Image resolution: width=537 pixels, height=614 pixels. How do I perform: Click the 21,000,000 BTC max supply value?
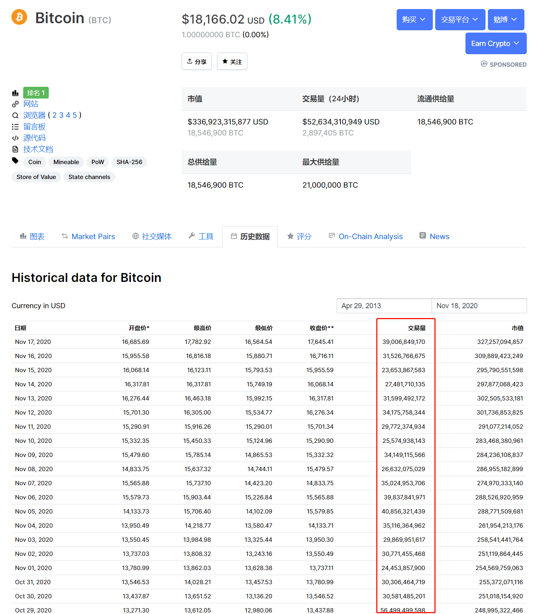(330, 185)
